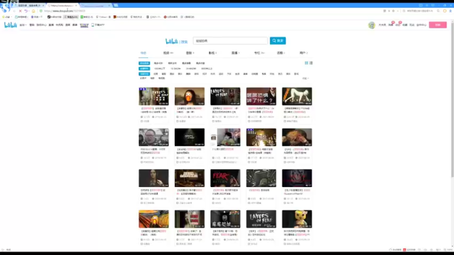Screen dimensions: 454x255
Task: Open the white crawling creature video thumbnail
Action: click(297, 96)
